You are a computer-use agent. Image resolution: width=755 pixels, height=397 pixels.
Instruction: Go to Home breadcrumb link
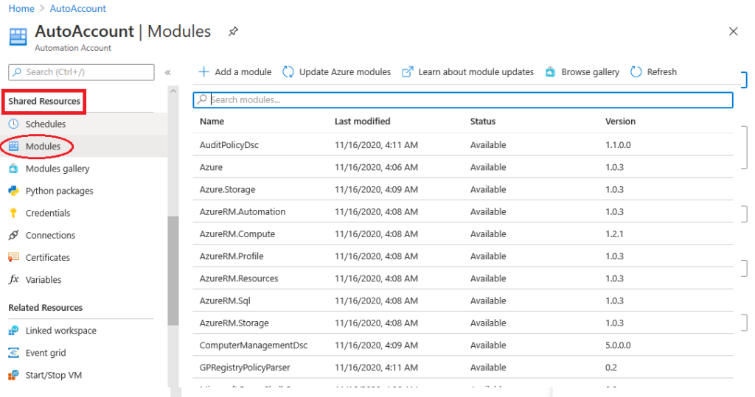pyautogui.click(x=21, y=8)
